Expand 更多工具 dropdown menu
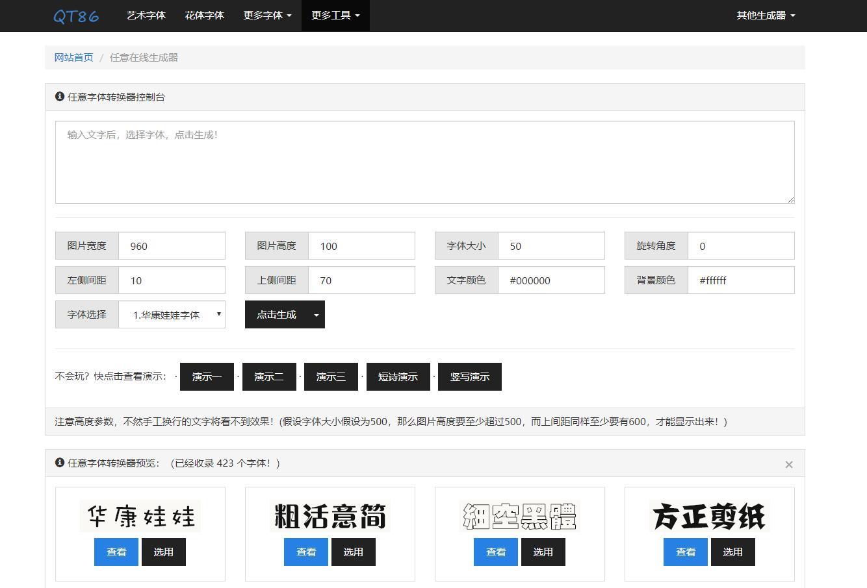Screen dimensions: 867x588 (x=335, y=16)
